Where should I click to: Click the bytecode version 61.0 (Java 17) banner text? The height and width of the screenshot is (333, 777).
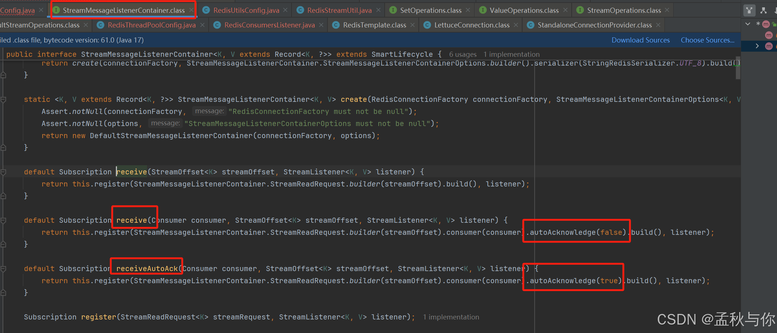(x=94, y=40)
